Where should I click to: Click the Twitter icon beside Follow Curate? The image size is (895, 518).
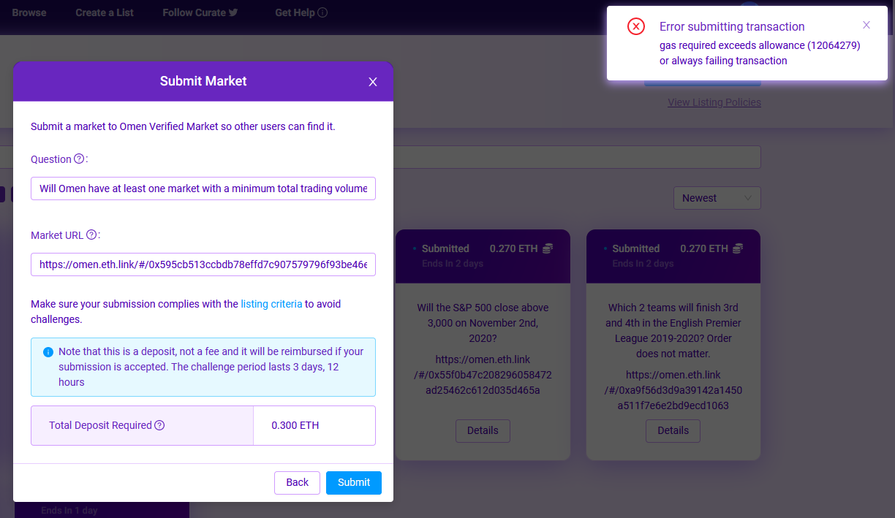pyautogui.click(x=233, y=12)
